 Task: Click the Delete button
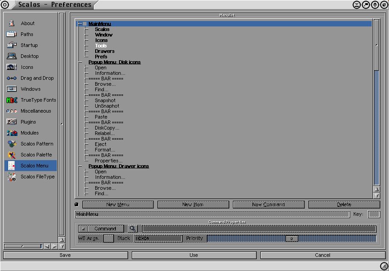(x=344, y=204)
